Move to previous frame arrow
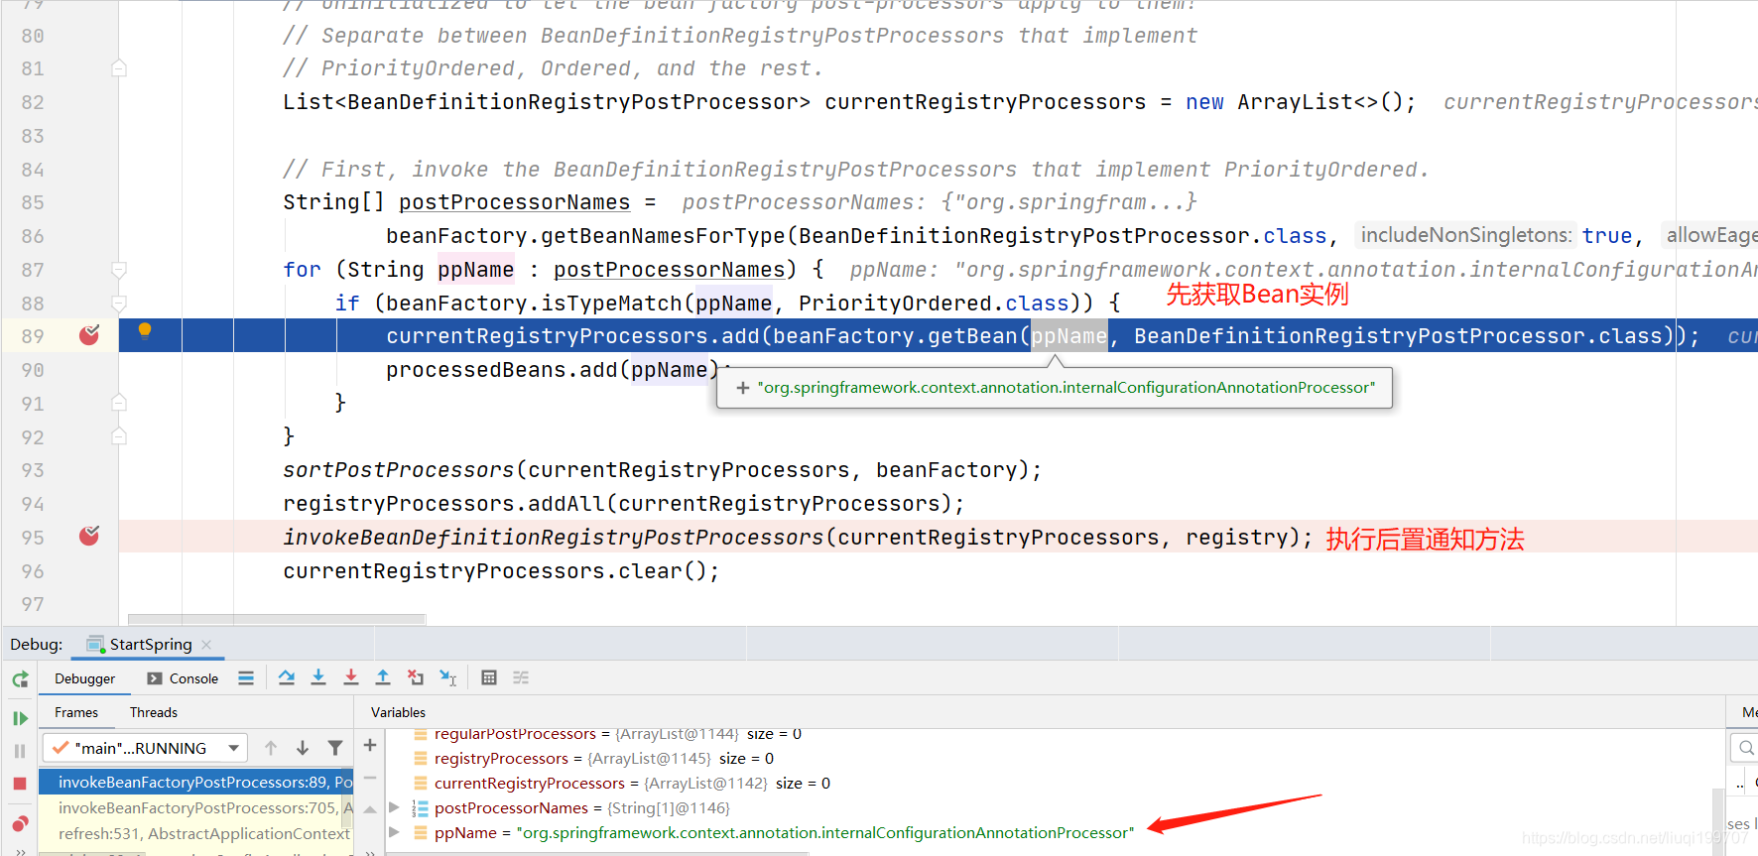1758x856 pixels. 271,748
